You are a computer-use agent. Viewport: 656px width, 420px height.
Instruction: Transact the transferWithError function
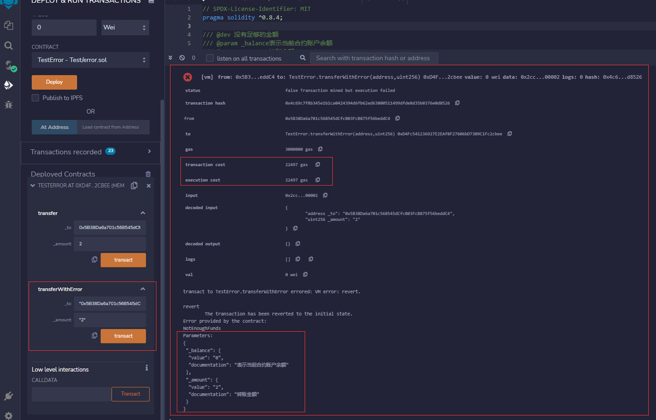[x=123, y=336]
